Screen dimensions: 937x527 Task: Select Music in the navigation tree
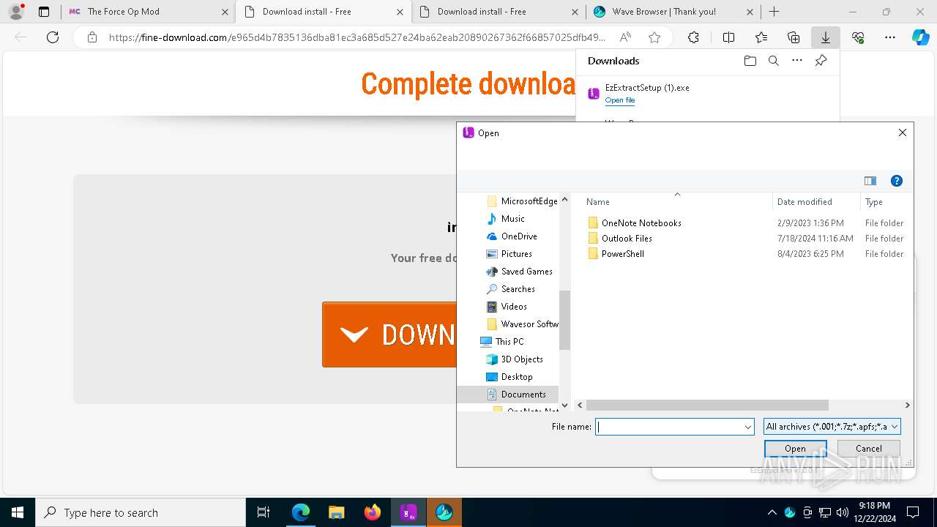[x=512, y=219]
